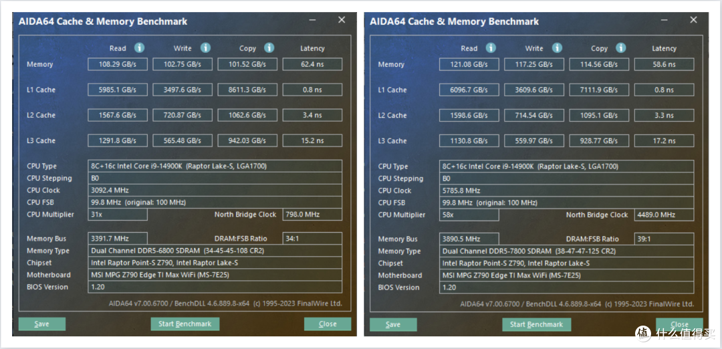Click Memory Type DDR5-7800 SDRAM field
The width and height of the screenshot is (722, 349).
pos(566,251)
